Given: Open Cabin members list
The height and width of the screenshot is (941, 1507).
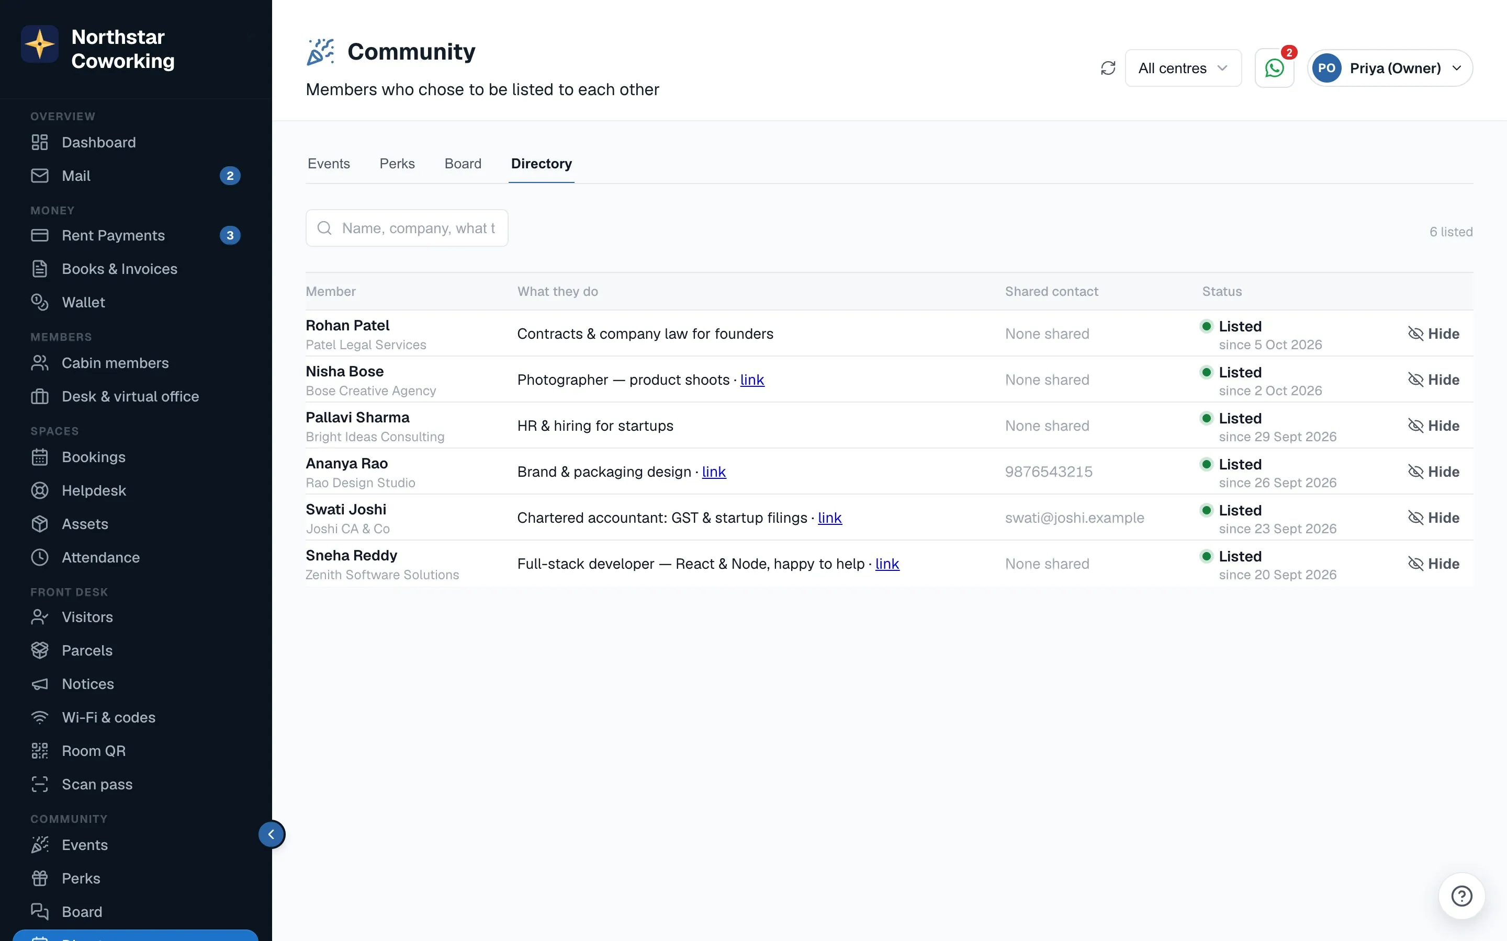Looking at the screenshot, I should [135, 363].
